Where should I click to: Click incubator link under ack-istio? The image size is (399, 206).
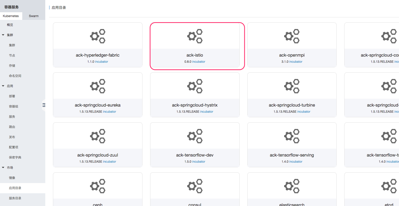(199, 62)
